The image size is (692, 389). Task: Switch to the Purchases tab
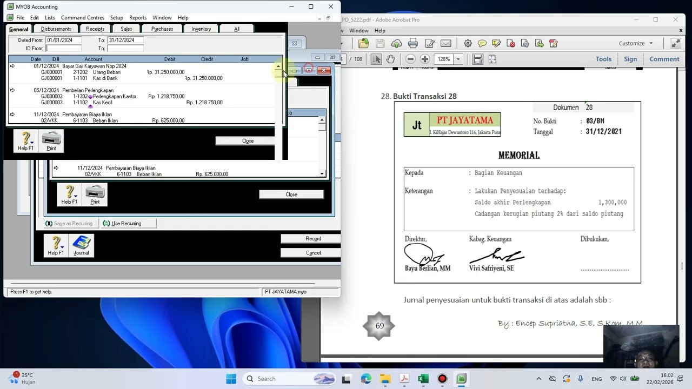pos(162,29)
